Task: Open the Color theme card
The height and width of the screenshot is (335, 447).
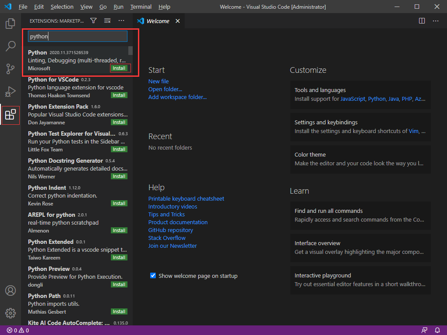Action: pos(360,159)
